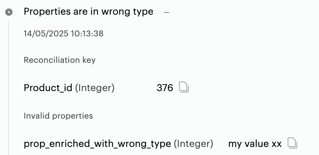The width and height of the screenshot is (319, 155).
Task: Copy the 'my value xx' property value
Action: click(292, 143)
